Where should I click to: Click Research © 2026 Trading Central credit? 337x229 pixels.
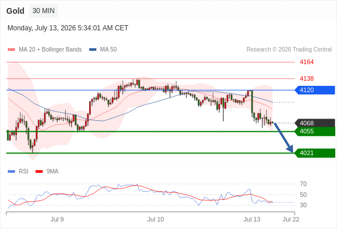(x=289, y=50)
